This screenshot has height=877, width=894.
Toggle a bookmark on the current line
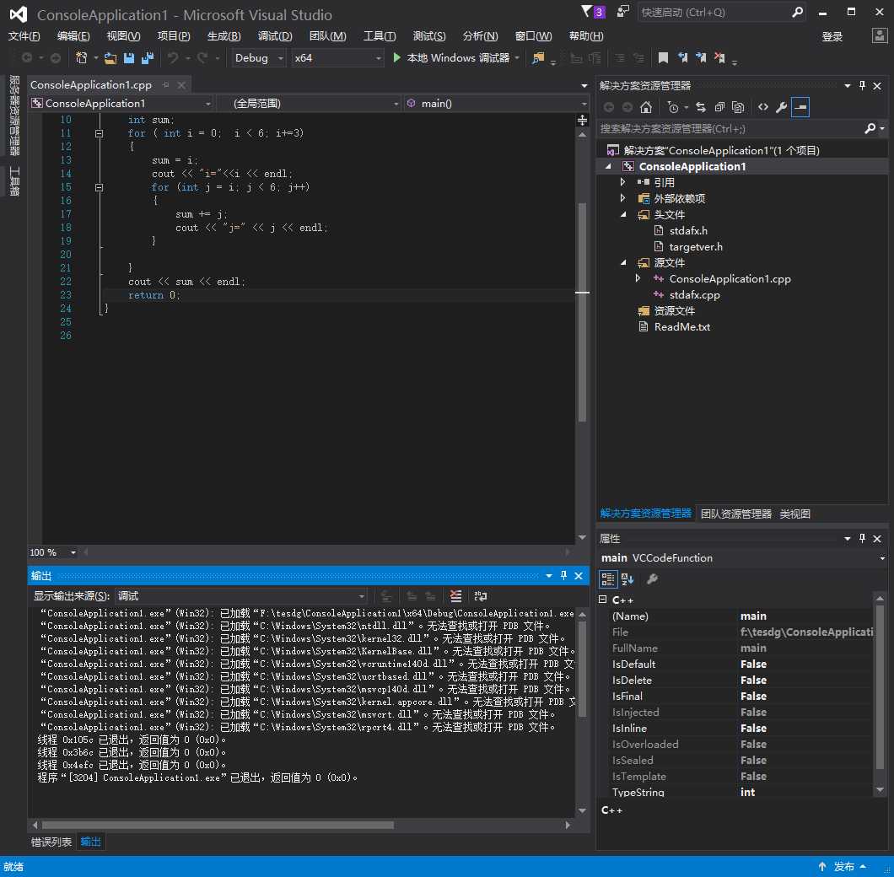(x=663, y=57)
